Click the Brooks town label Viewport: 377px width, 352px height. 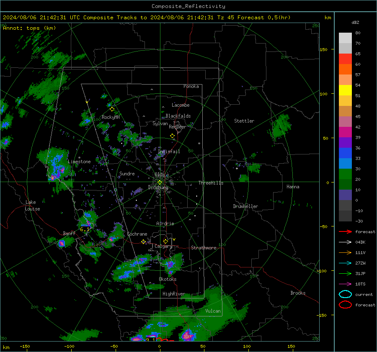tap(298, 293)
